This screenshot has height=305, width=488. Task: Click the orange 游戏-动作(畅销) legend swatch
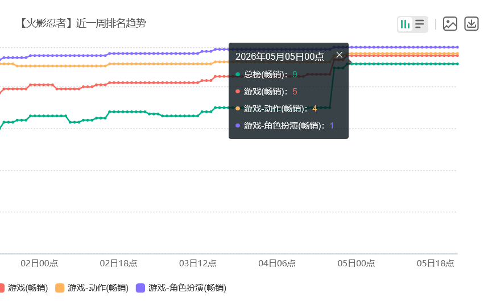point(60,288)
